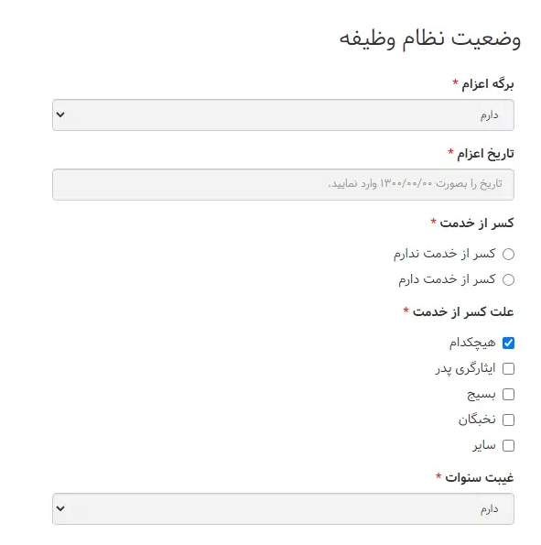The image size is (541, 545).
Task: Enable the بسیج checkbox
Action: coord(508,395)
